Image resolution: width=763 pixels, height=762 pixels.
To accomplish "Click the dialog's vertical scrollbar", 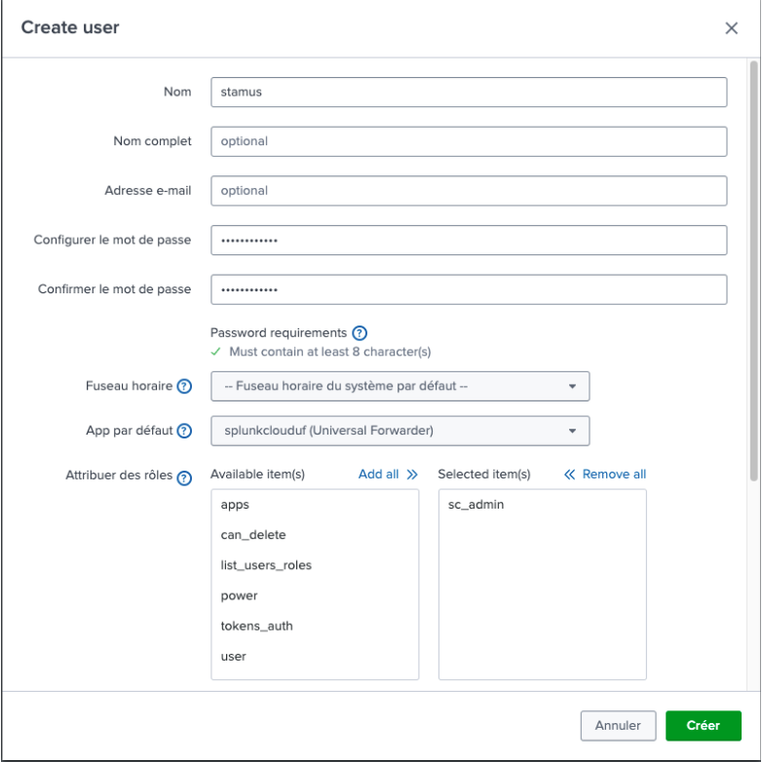I will (753, 273).
